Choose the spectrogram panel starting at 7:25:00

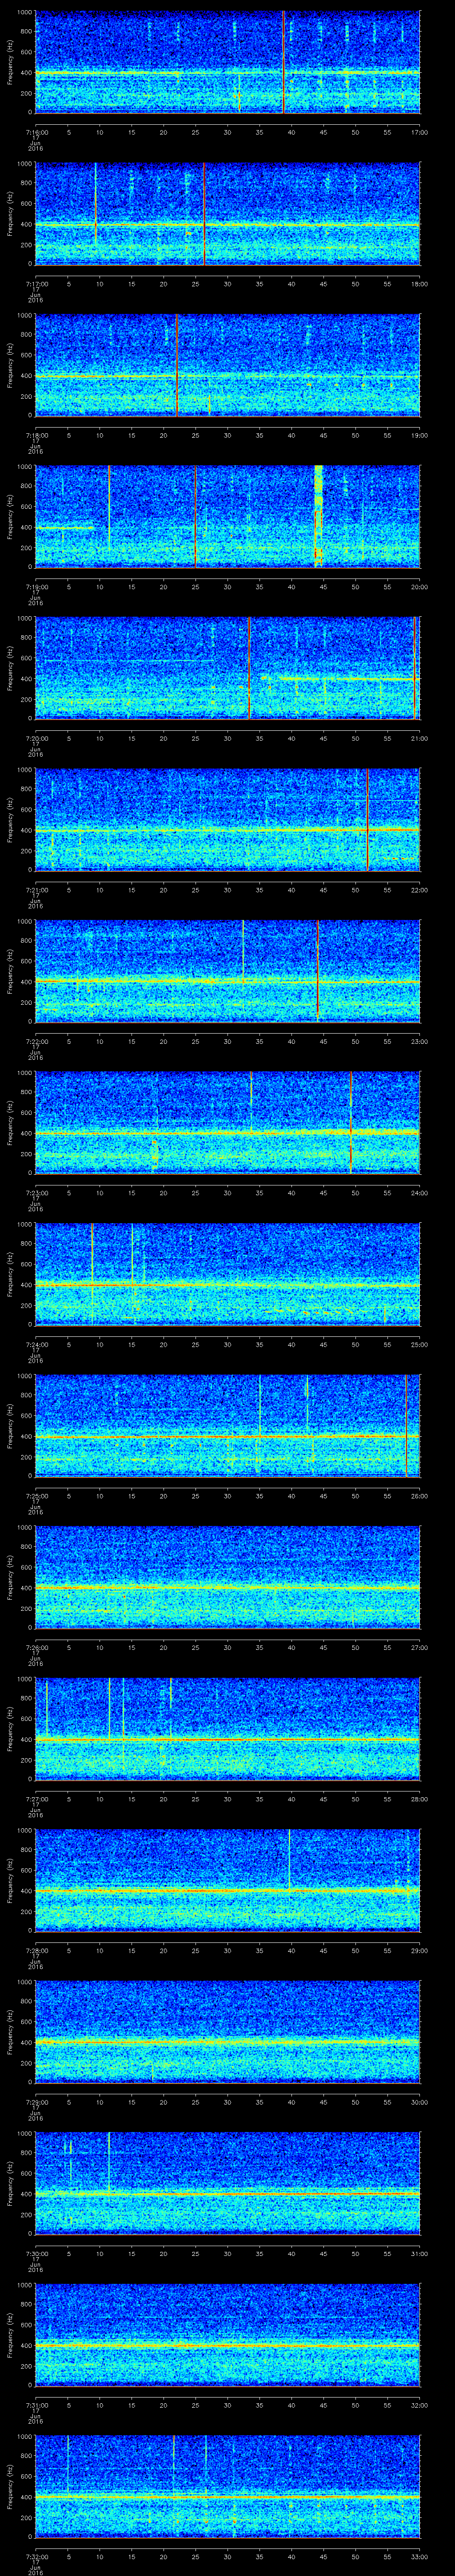(228, 1426)
